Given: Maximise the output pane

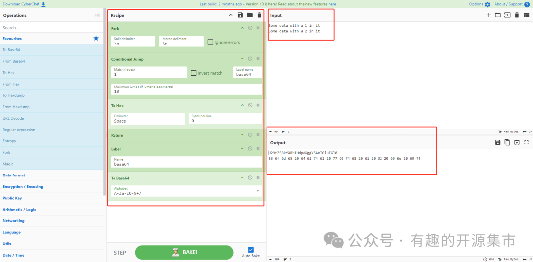Looking at the screenshot, I should (526, 143).
